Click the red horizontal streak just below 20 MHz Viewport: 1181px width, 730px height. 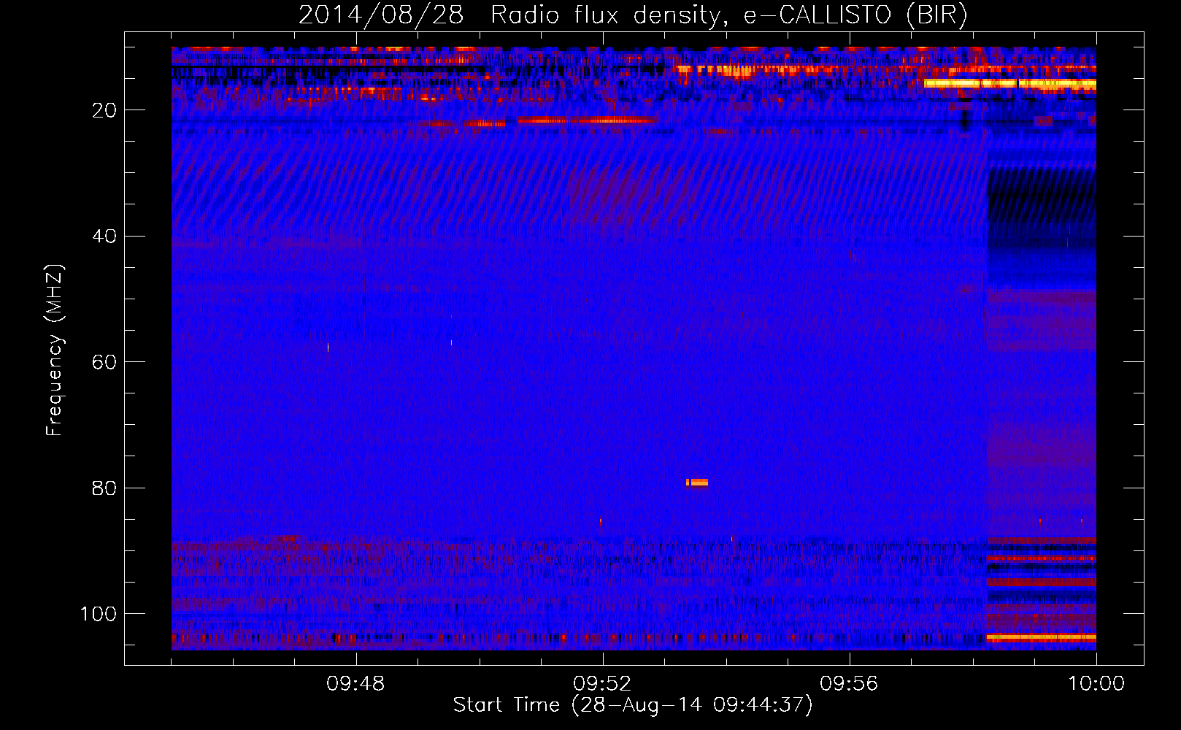588,120
